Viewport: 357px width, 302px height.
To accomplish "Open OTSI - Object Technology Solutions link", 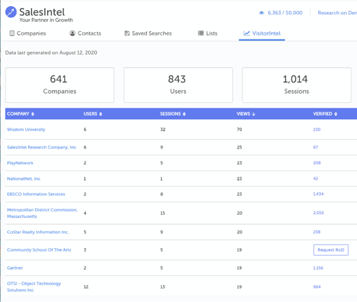I will (x=34, y=287).
